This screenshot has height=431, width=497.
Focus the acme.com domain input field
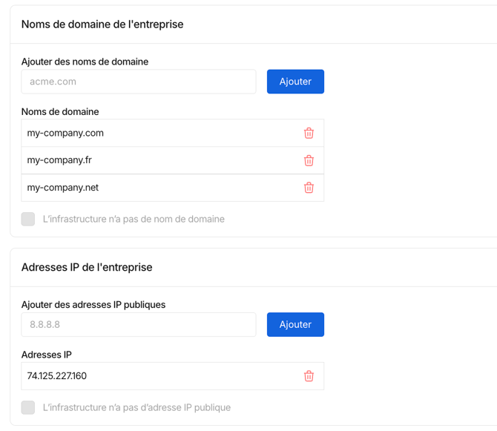[x=139, y=82]
